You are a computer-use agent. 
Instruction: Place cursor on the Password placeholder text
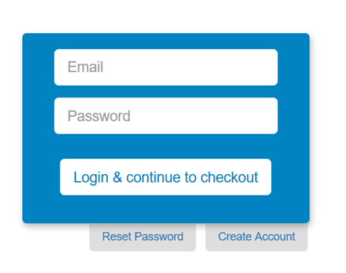pos(99,116)
